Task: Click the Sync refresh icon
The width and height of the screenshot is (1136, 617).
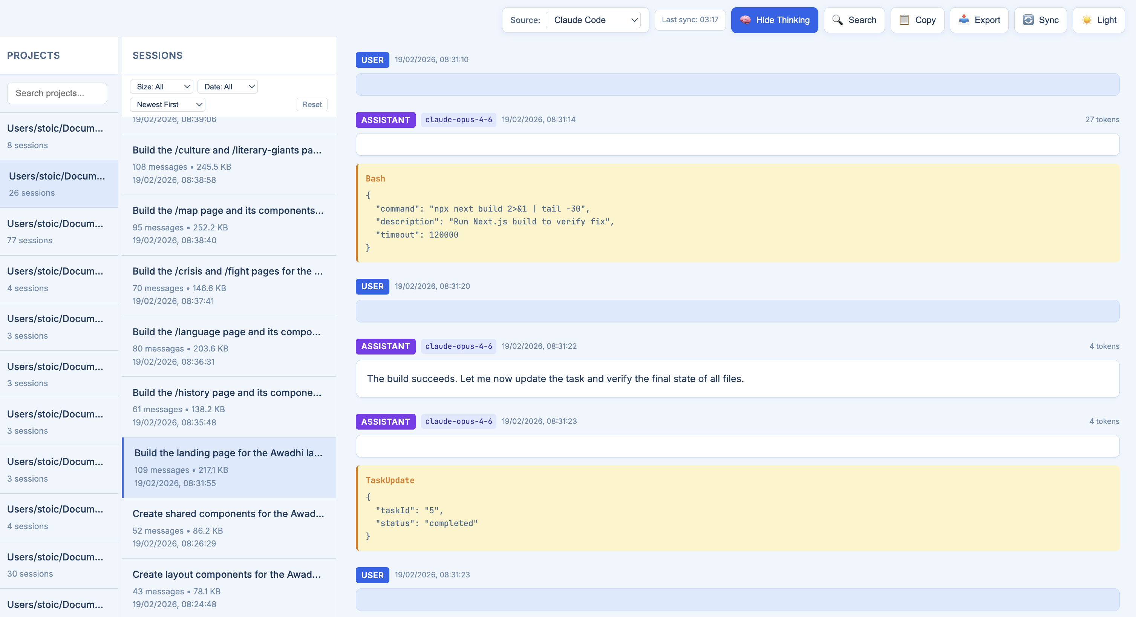Action: point(1028,20)
